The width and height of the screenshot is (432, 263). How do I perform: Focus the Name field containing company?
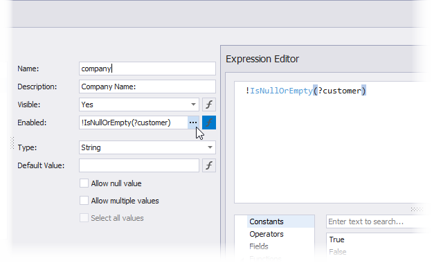pyautogui.click(x=147, y=69)
